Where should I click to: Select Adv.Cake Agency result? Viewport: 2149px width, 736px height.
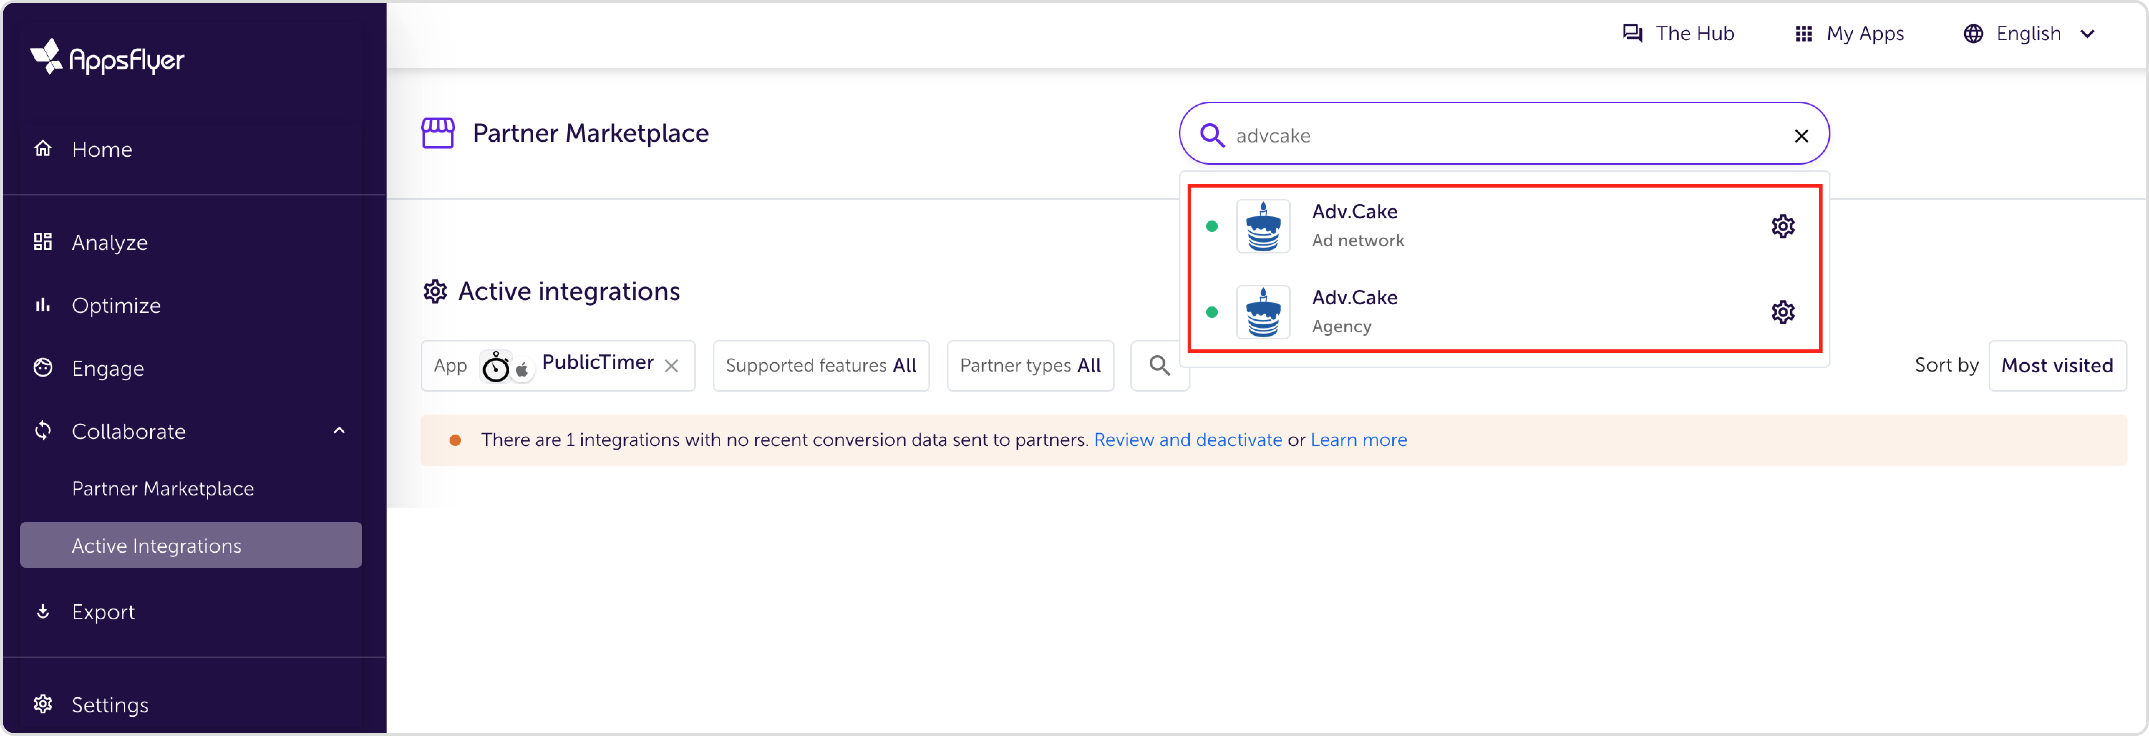pyautogui.click(x=1504, y=312)
